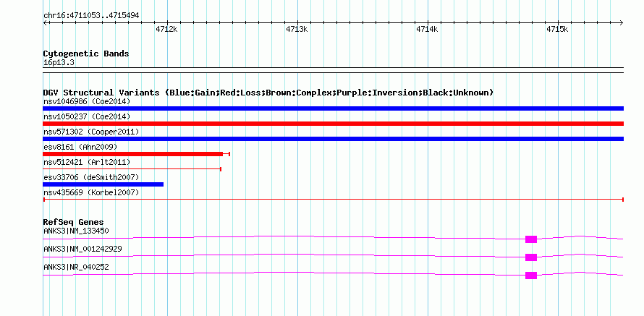This screenshot has width=644, height=316.
Task: Click the blue gain bar under nsv571302
Action: (333, 139)
